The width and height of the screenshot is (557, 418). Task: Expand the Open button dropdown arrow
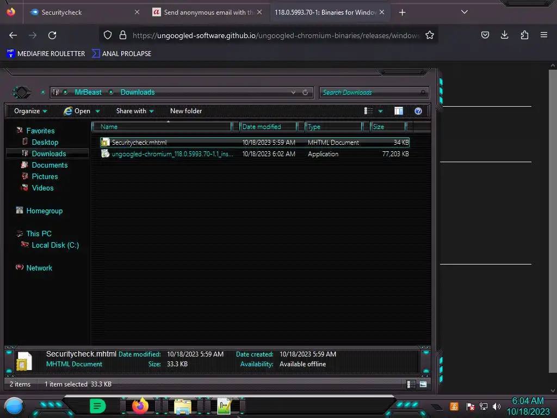[98, 111]
